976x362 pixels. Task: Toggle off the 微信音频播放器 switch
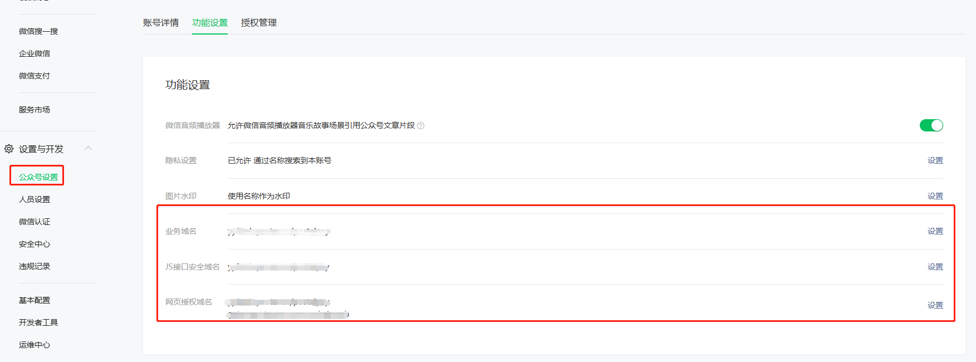(x=931, y=125)
